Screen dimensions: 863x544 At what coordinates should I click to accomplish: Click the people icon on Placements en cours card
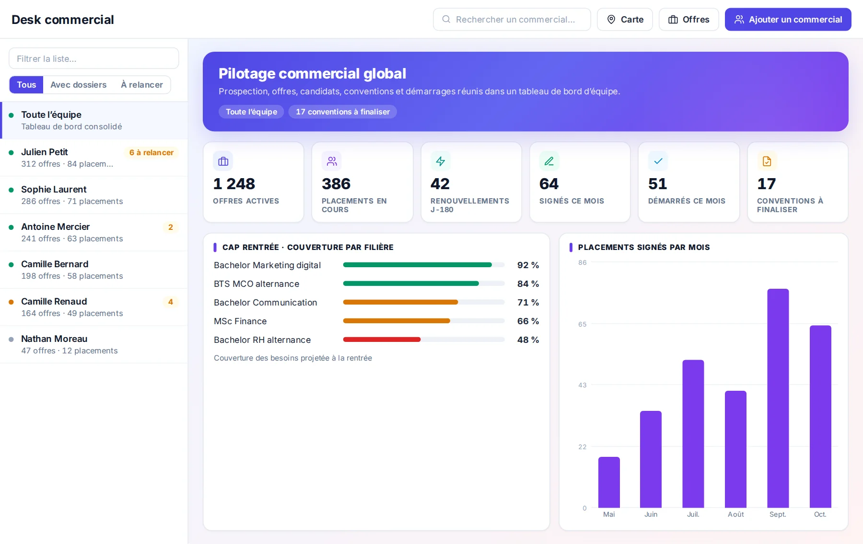332,161
